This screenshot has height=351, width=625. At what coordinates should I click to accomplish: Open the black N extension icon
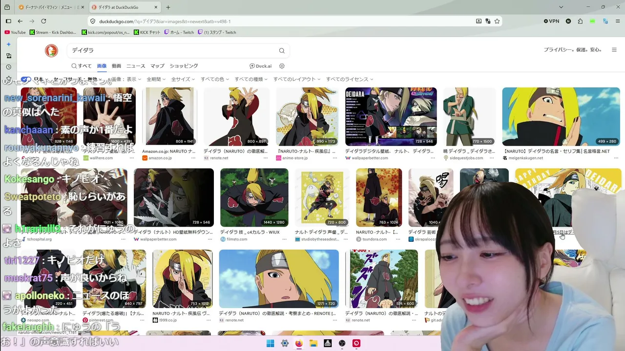point(568,21)
